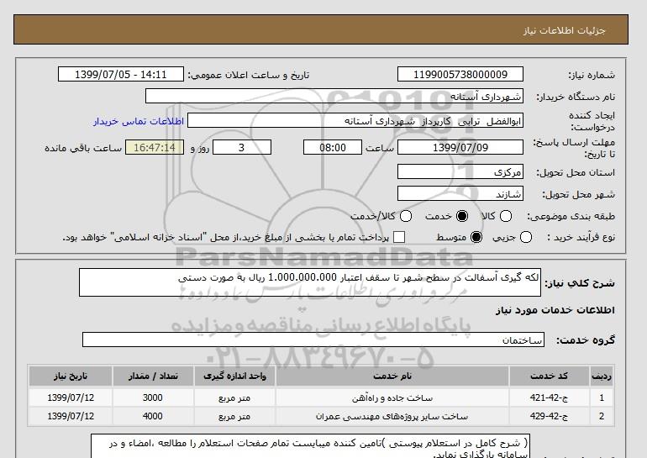
Task: Click the جزئیات اطلاعات نیاز header title
Action: [x=564, y=30]
